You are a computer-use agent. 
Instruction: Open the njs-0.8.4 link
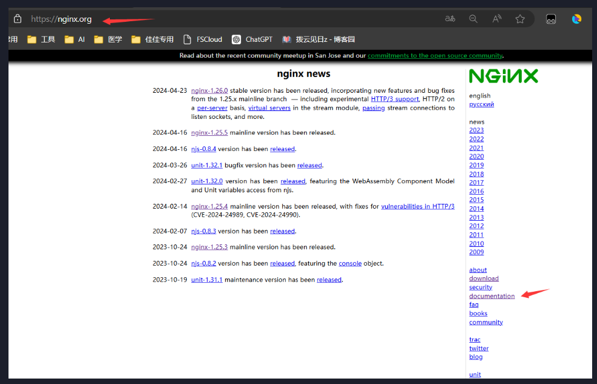[203, 149]
